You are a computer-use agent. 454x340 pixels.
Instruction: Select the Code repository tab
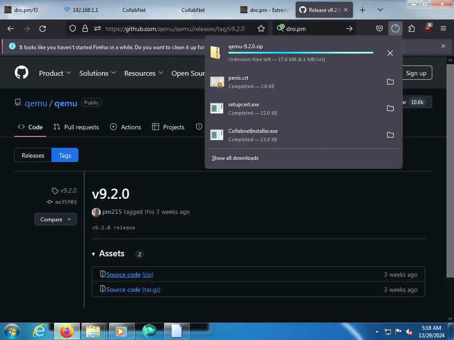[x=30, y=127]
